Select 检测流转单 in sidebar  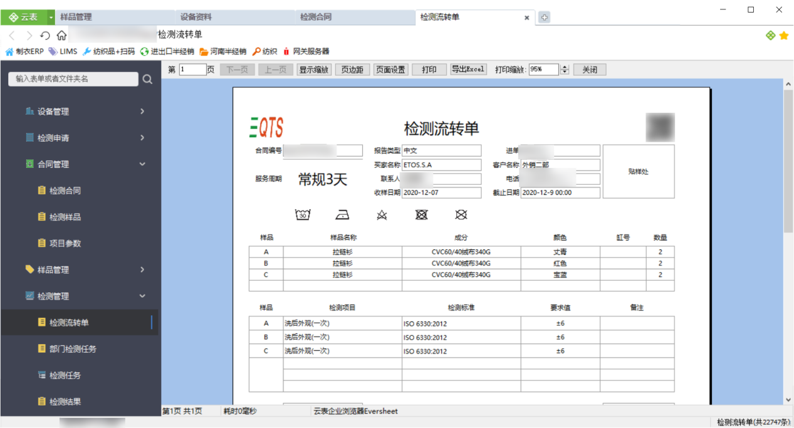(80, 322)
